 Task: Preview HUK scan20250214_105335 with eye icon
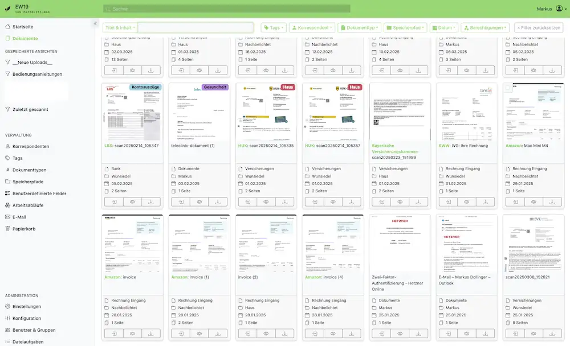coord(266,201)
